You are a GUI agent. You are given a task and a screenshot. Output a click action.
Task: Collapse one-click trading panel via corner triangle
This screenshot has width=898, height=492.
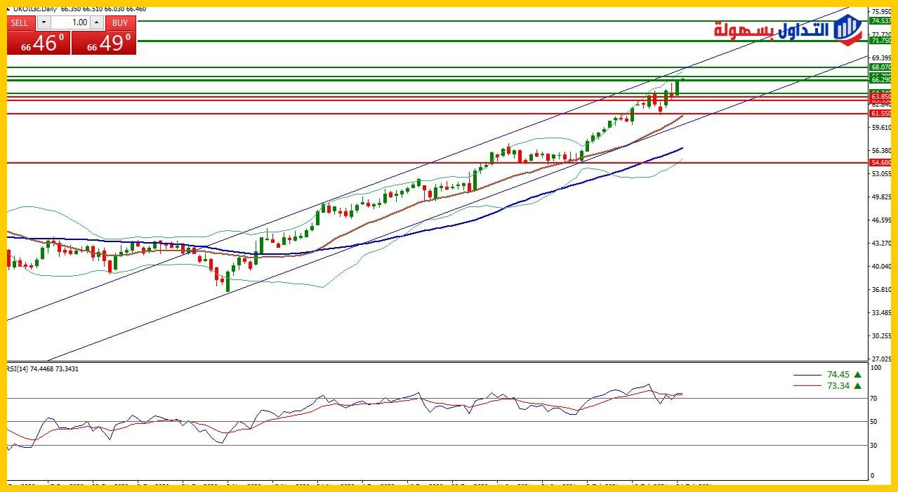(10, 10)
